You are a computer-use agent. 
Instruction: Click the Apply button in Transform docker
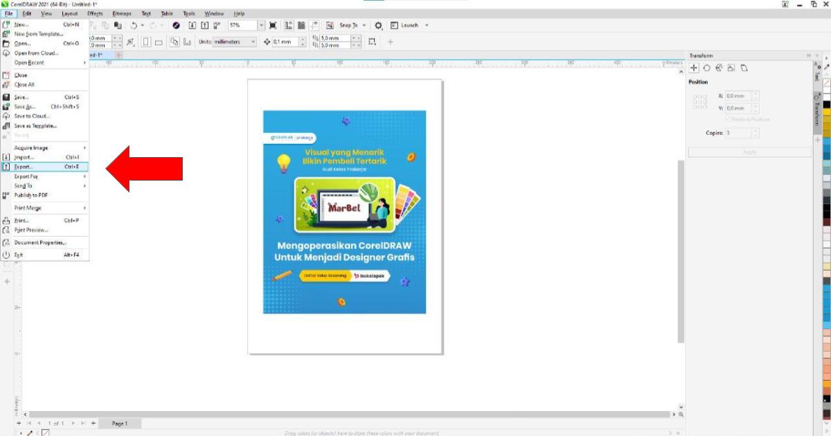[x=750, y=152]
